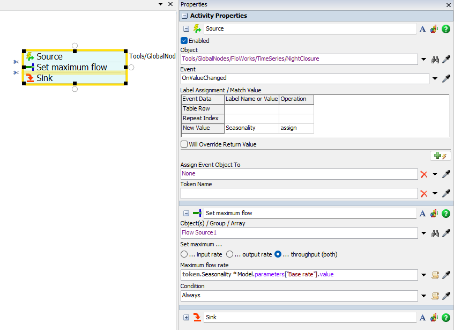Click the red X beside Assign Event Object To
The image size is (454, 330).
[x=424, y=174]
